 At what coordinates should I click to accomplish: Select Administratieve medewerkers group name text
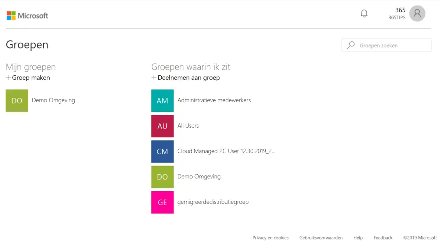[x=214, y=100]
